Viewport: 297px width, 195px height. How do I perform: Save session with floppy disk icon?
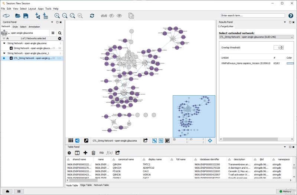(26, 16)
